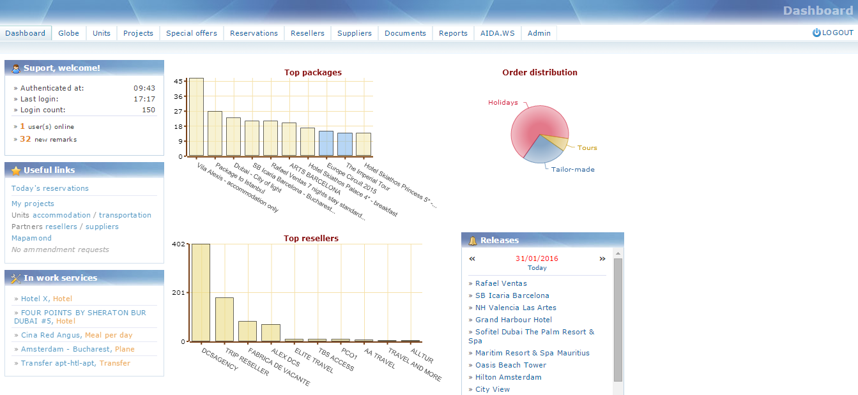
Task: Open Today's reservations link
Action: [50, 188]
